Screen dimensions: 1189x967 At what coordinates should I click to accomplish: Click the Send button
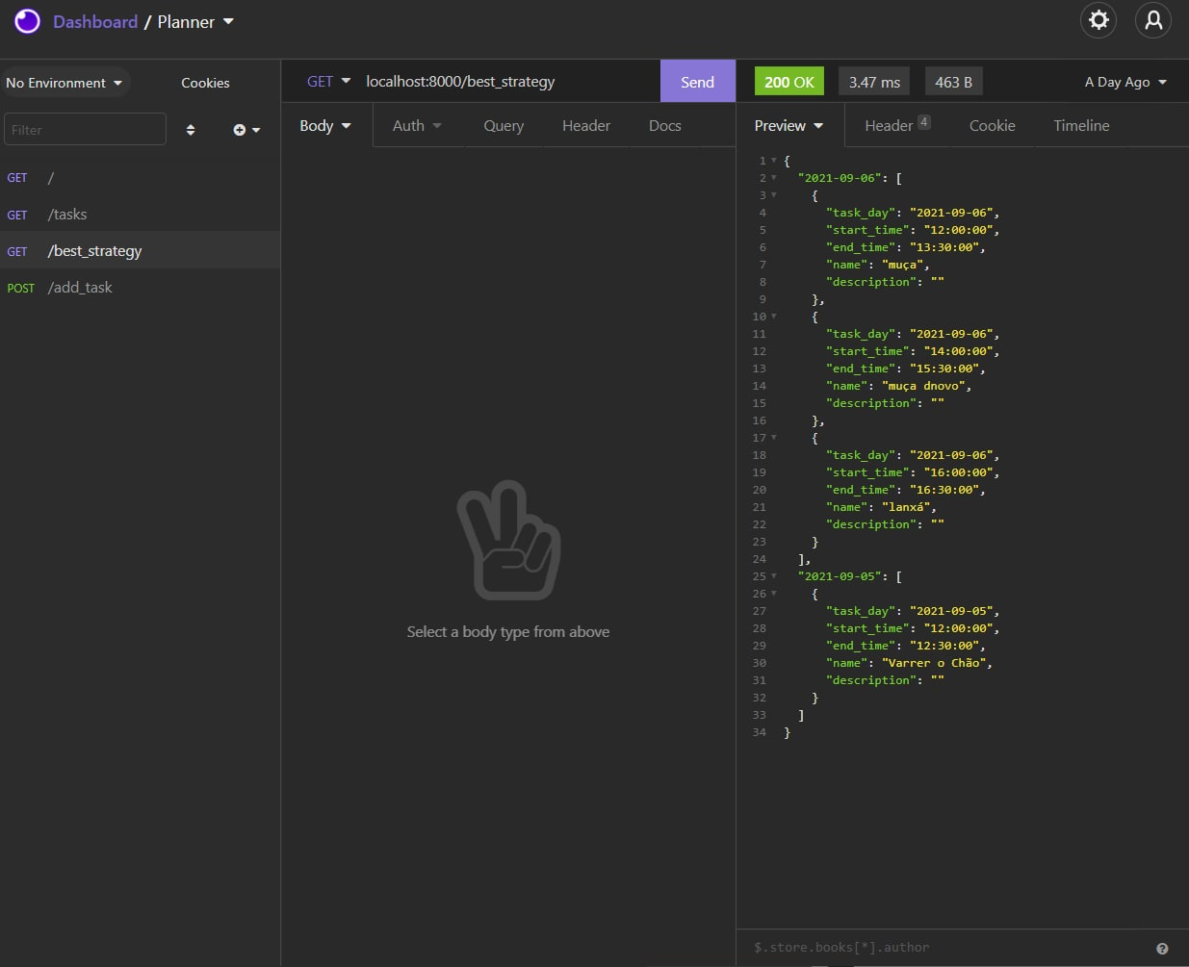click(697, 81)
